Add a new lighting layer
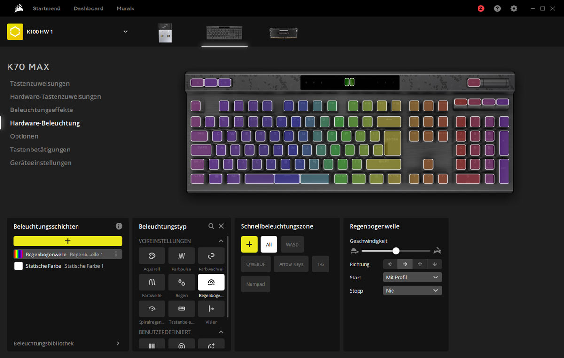 (x=68, y=241)
